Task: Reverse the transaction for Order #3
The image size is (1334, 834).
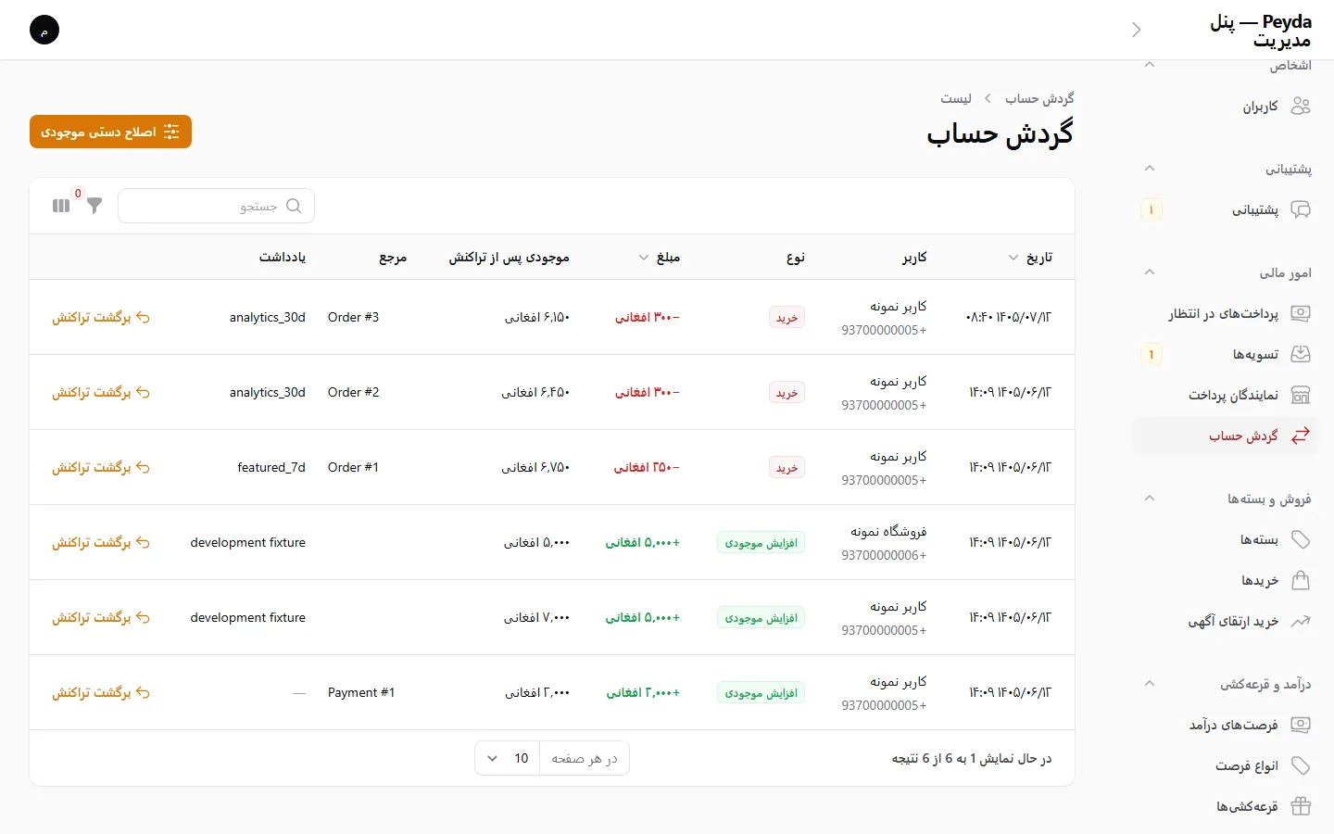Action: pyautogui.click(x=101, y=318)
